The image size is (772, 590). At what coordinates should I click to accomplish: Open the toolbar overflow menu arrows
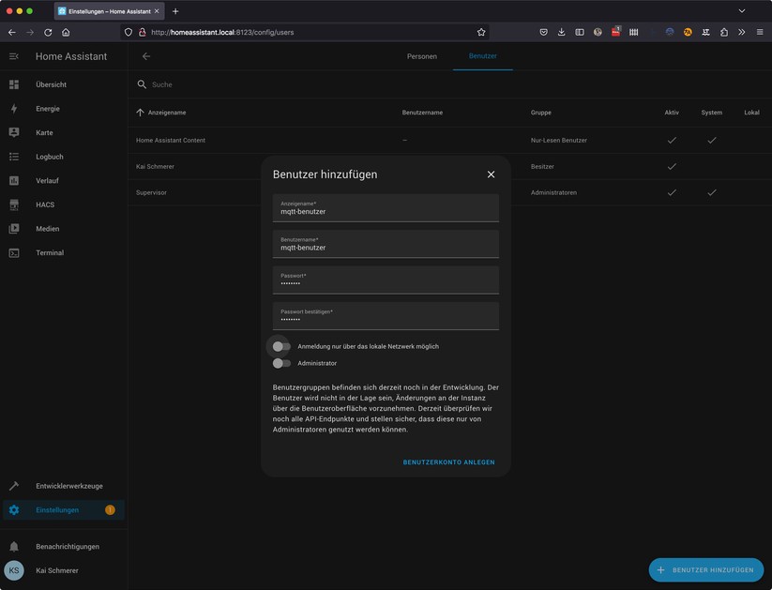pyautogui.click(x=741, y=31)
